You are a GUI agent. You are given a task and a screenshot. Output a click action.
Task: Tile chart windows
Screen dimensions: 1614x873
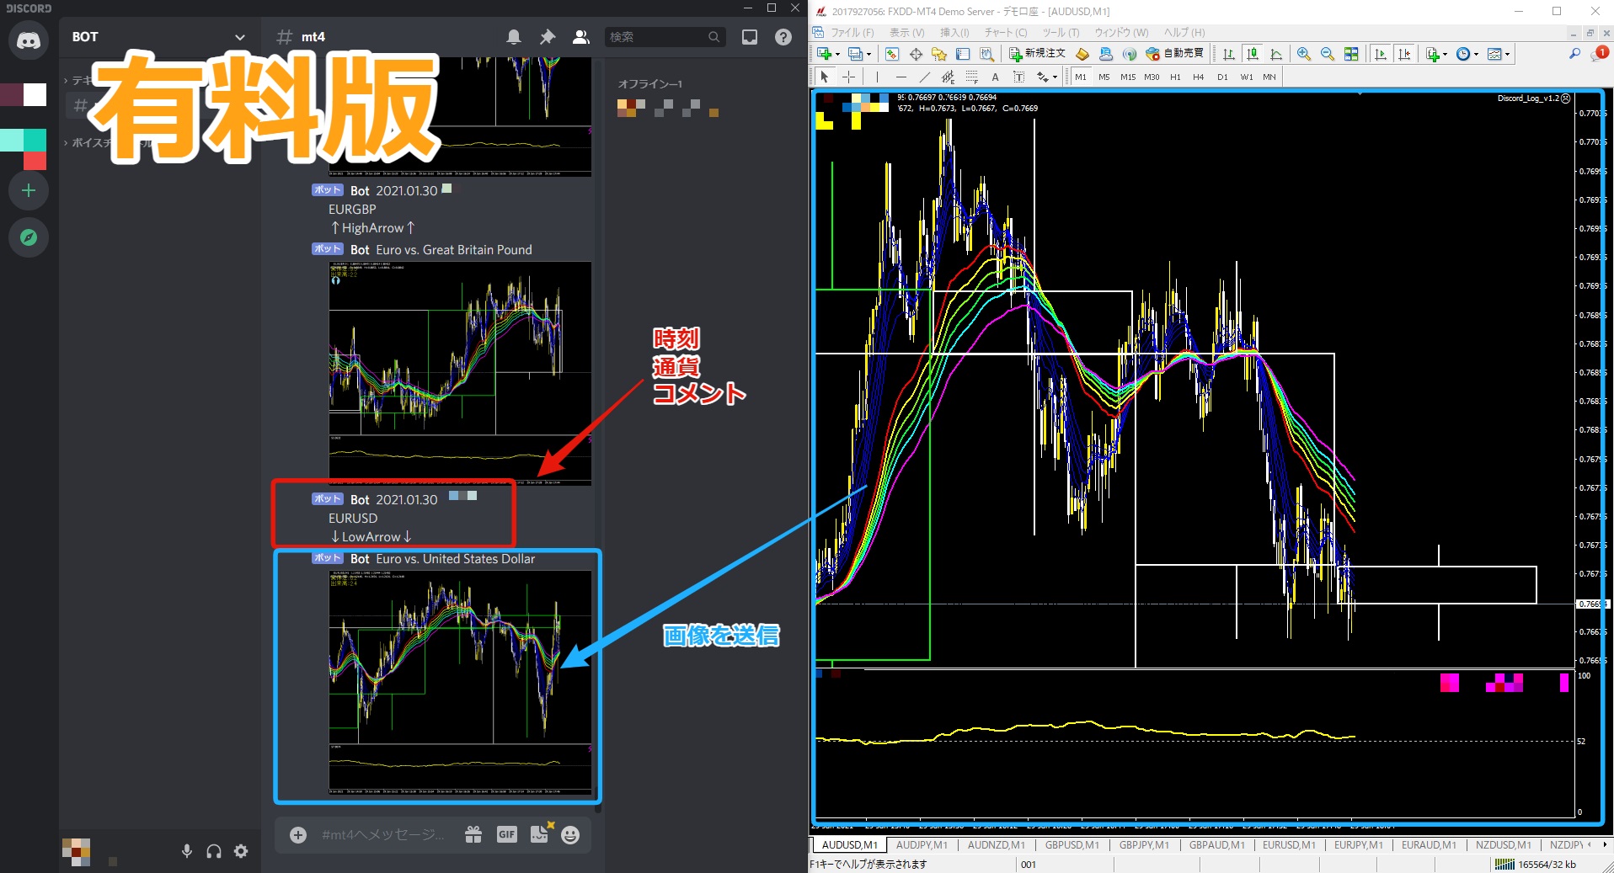point(1351,54)
